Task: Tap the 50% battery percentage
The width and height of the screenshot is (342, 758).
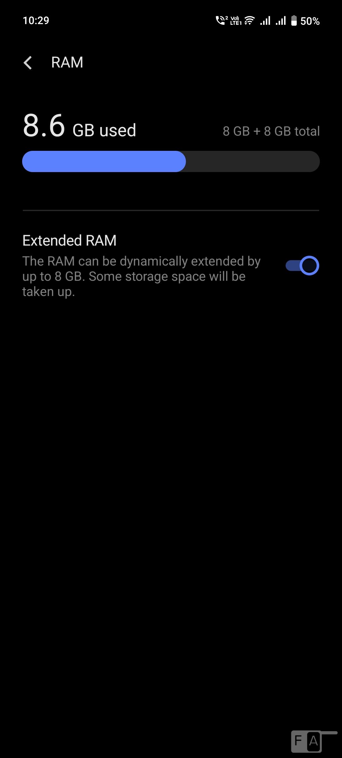Action: click(x=310, y=21)
